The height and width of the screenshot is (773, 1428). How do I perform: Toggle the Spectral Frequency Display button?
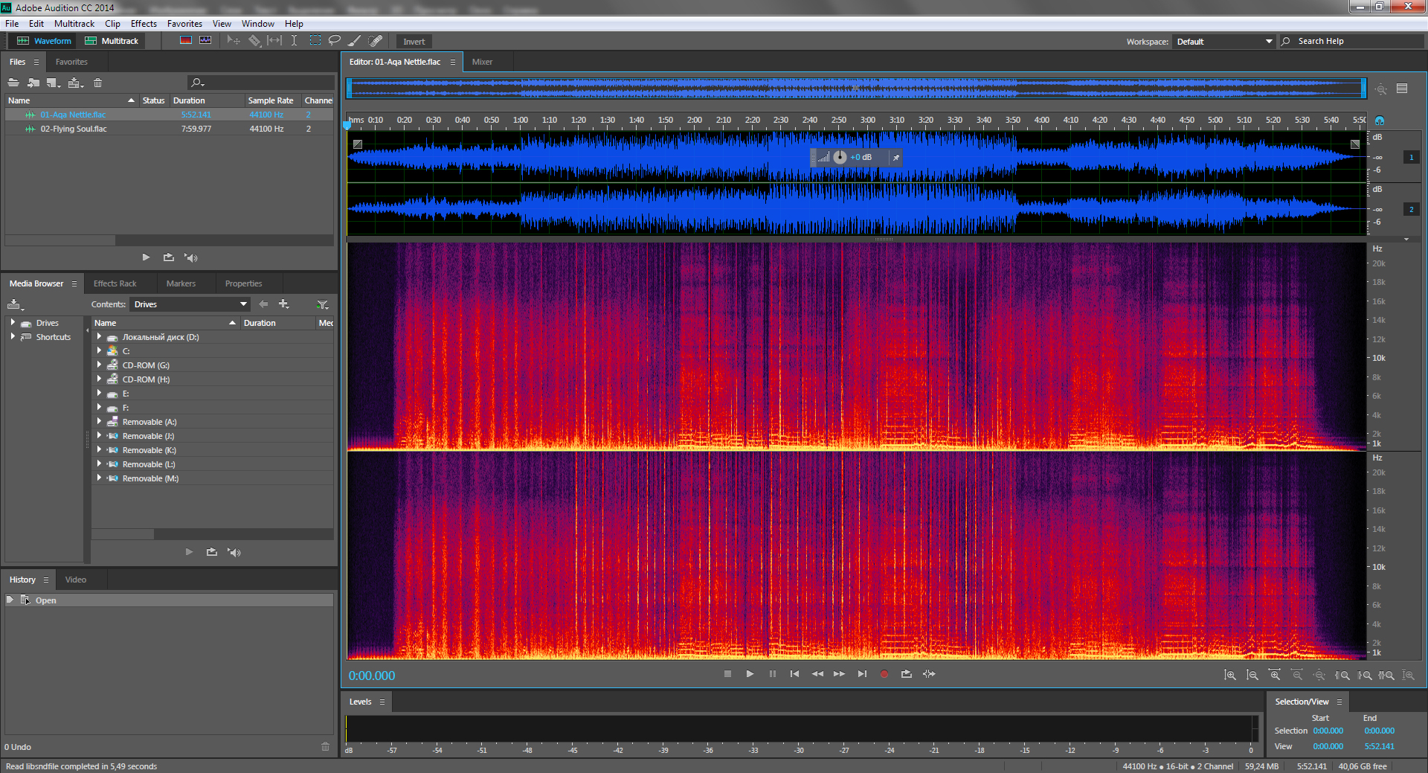pos(186,40)
